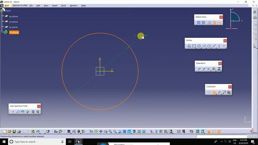Click the Animate Constraint icon
258x145 pixels.
tap(224, 93)
